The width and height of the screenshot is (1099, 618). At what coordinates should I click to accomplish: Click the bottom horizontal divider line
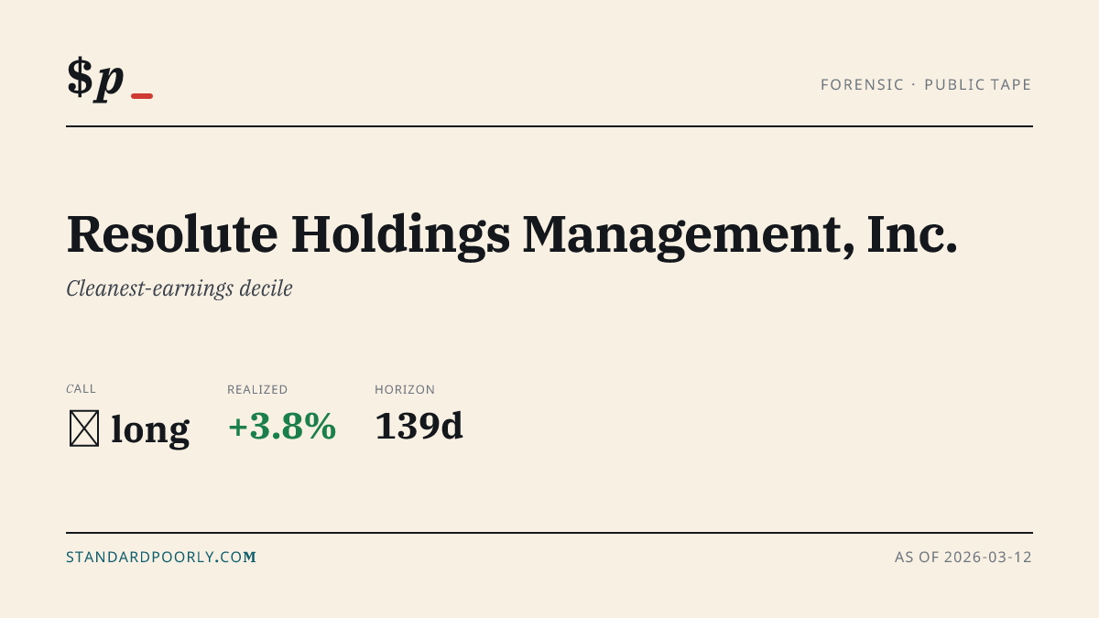[549, 532]
